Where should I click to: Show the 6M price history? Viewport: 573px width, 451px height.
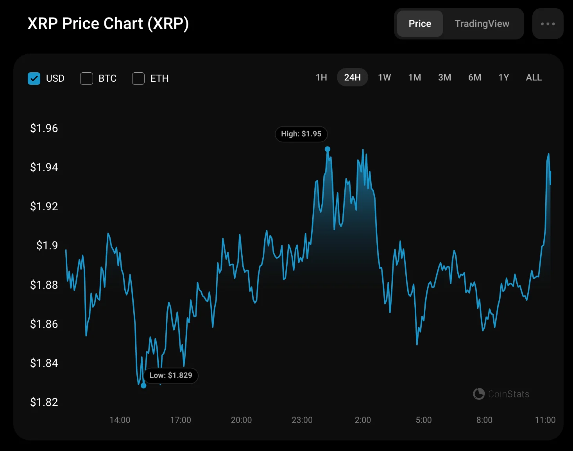475,77
